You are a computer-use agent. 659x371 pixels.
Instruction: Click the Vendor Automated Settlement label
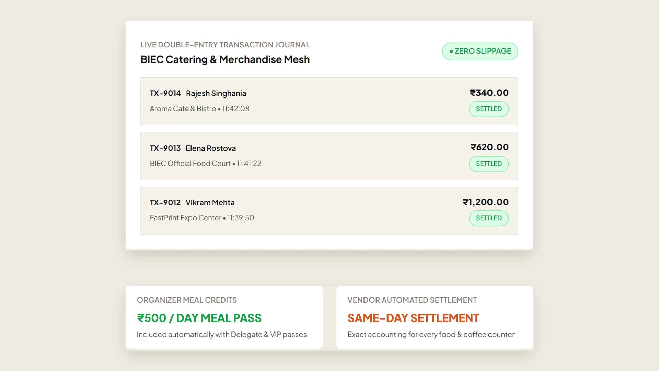pyautogui.click(x=412, y=300)
